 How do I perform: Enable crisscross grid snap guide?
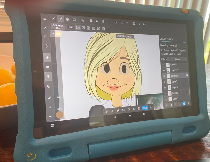88,28
